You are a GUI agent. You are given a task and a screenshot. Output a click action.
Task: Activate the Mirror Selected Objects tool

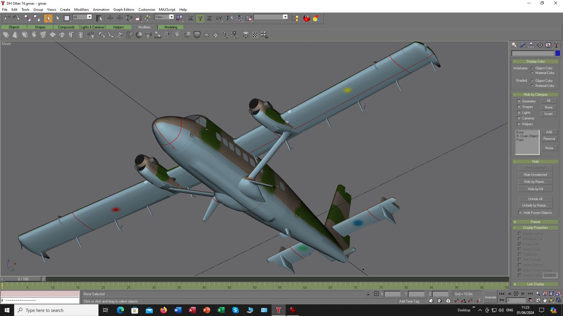230,18
